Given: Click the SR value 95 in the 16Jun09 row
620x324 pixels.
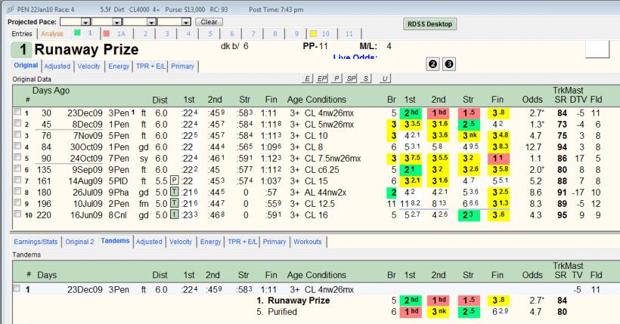Looking at the screenshot, I should (x=563, y=215).
